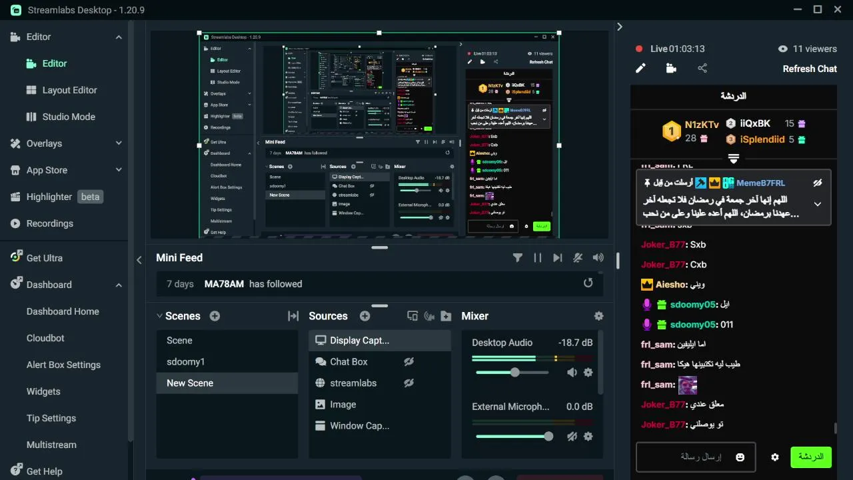Open scene transitions icon

click(293, 316)
